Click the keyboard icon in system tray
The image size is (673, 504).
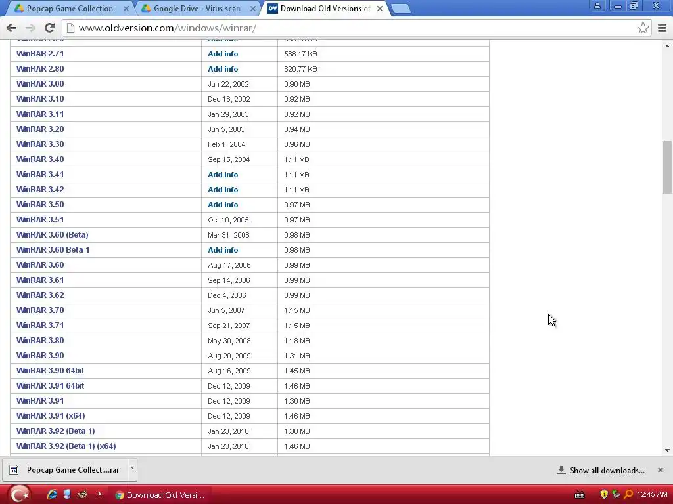[x=580, y=495]
